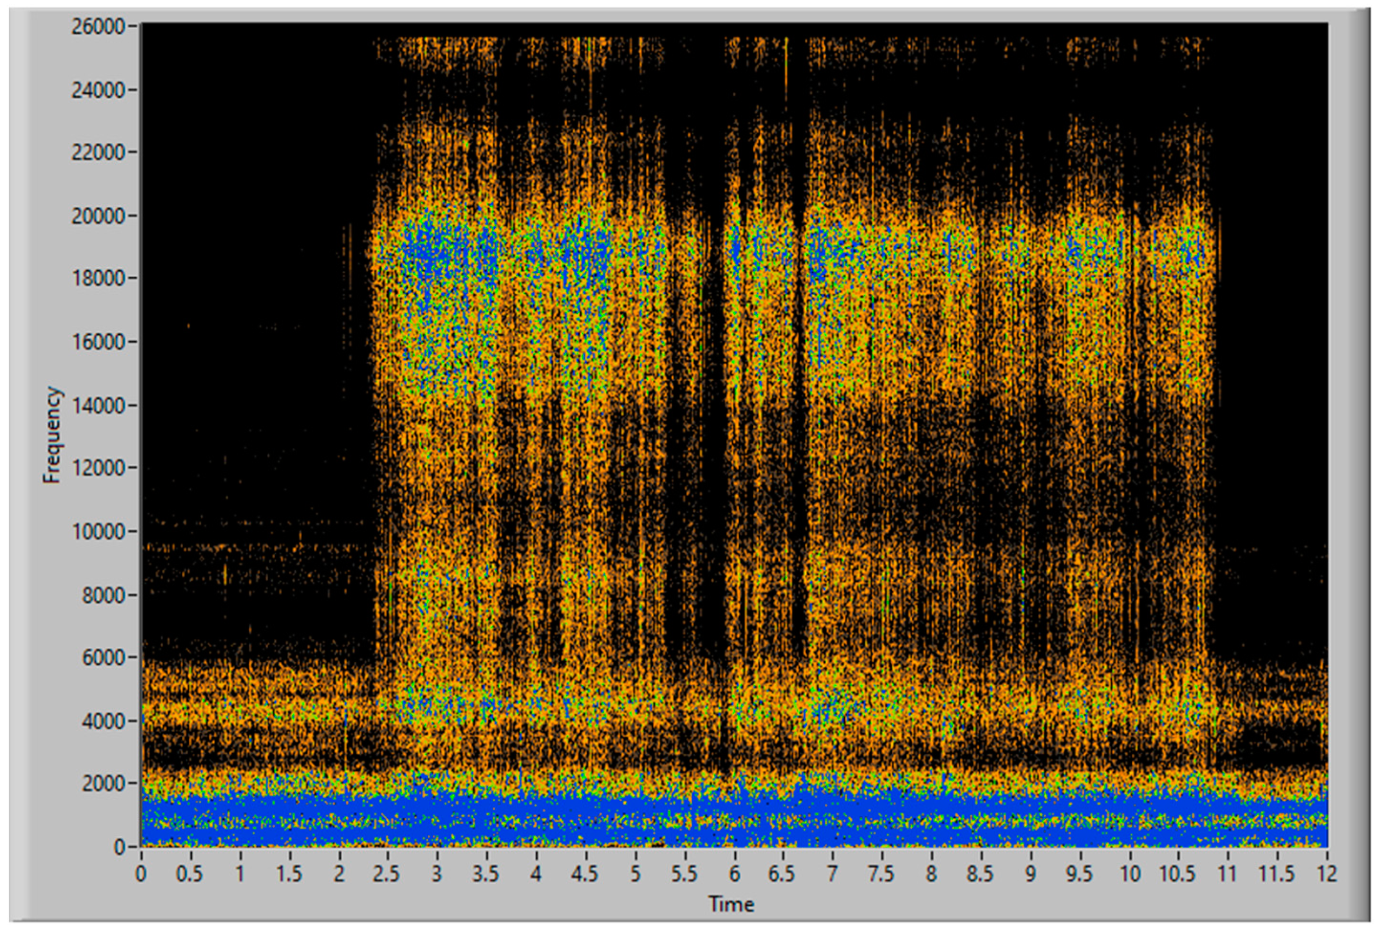Click the 8.5 time axis tick label
The height and width of the screenshot is (933, 1381).
[980, 874]
